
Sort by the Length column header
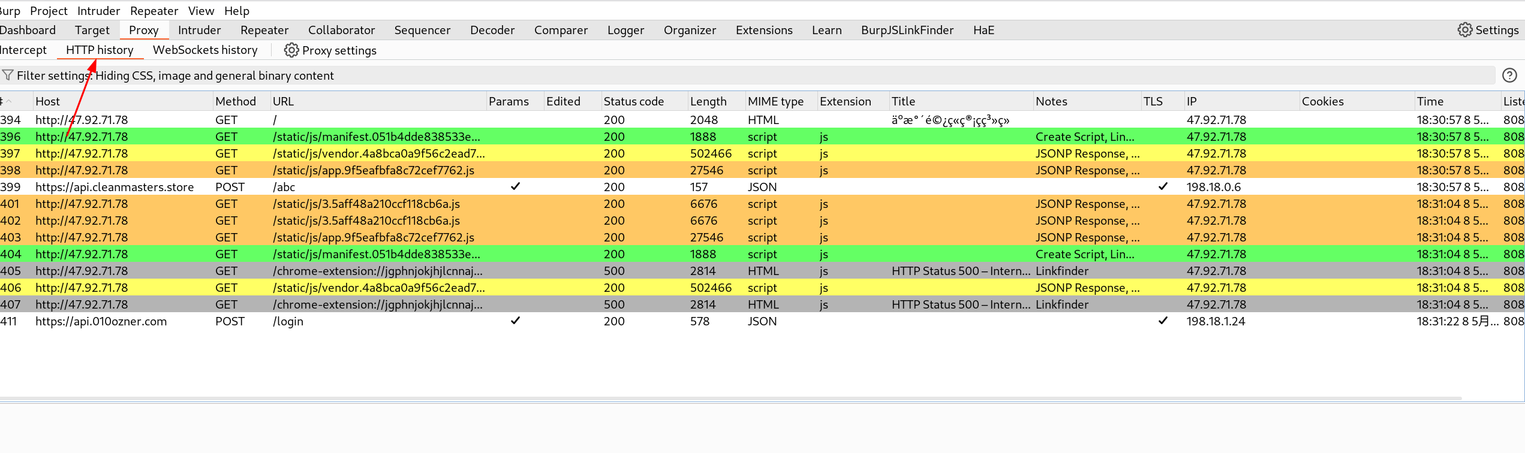[x=716, y=101]
